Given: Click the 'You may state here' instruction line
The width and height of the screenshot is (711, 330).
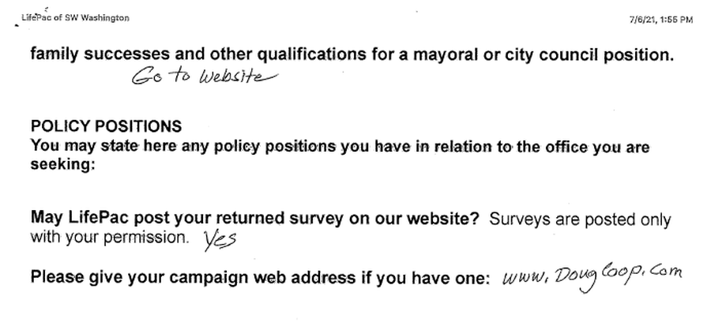Looking at the screenshot, I should pyautogui.click(x=340, y=147).
